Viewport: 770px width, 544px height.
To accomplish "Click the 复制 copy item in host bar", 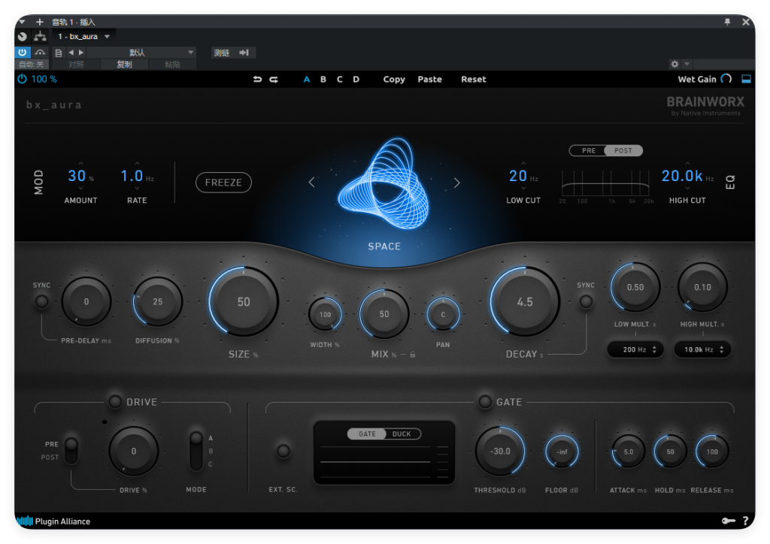I will (124, 65).
